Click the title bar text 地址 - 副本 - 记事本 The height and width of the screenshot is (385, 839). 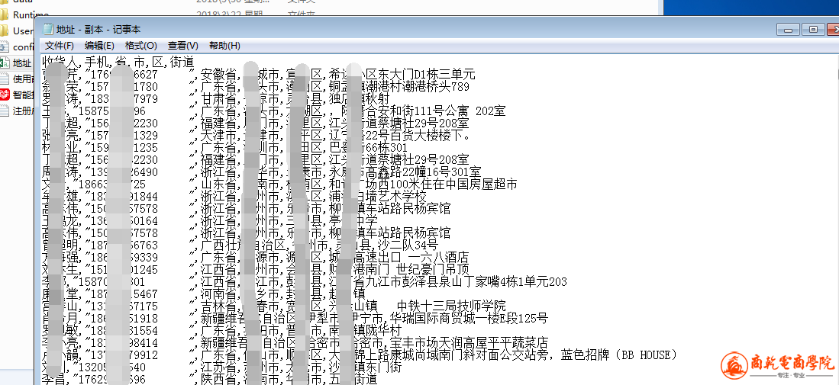click(98, 30)
